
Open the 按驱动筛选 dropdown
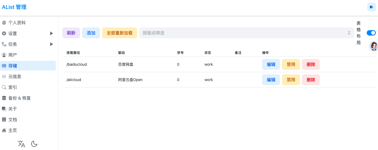click(x=247, y=33)
